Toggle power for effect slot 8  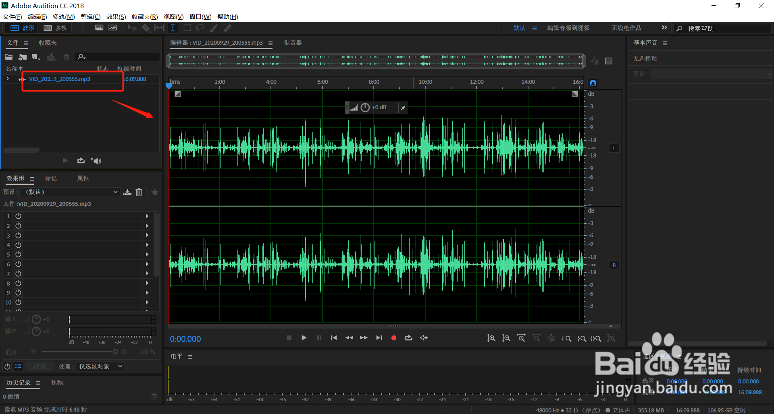[18, 283]
